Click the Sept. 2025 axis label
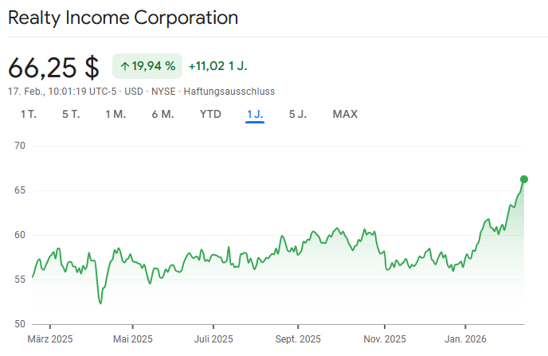 coord(297,339)
